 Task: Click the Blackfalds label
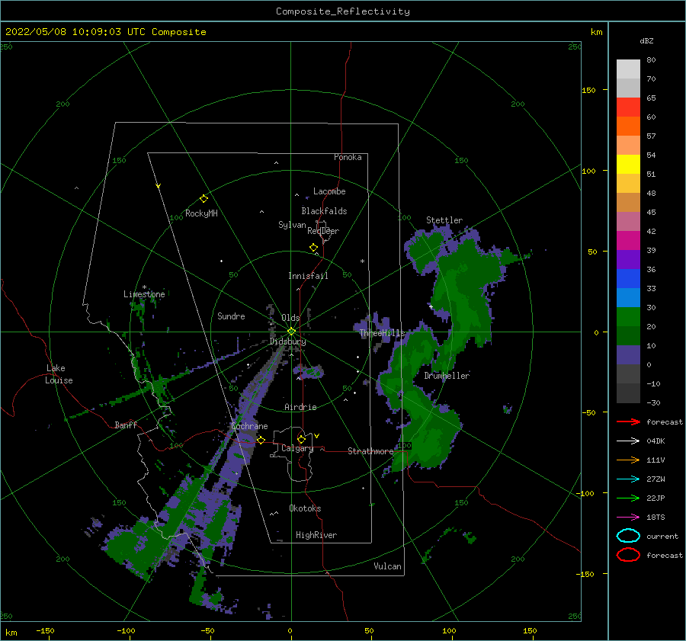click(x=324, y=211)
